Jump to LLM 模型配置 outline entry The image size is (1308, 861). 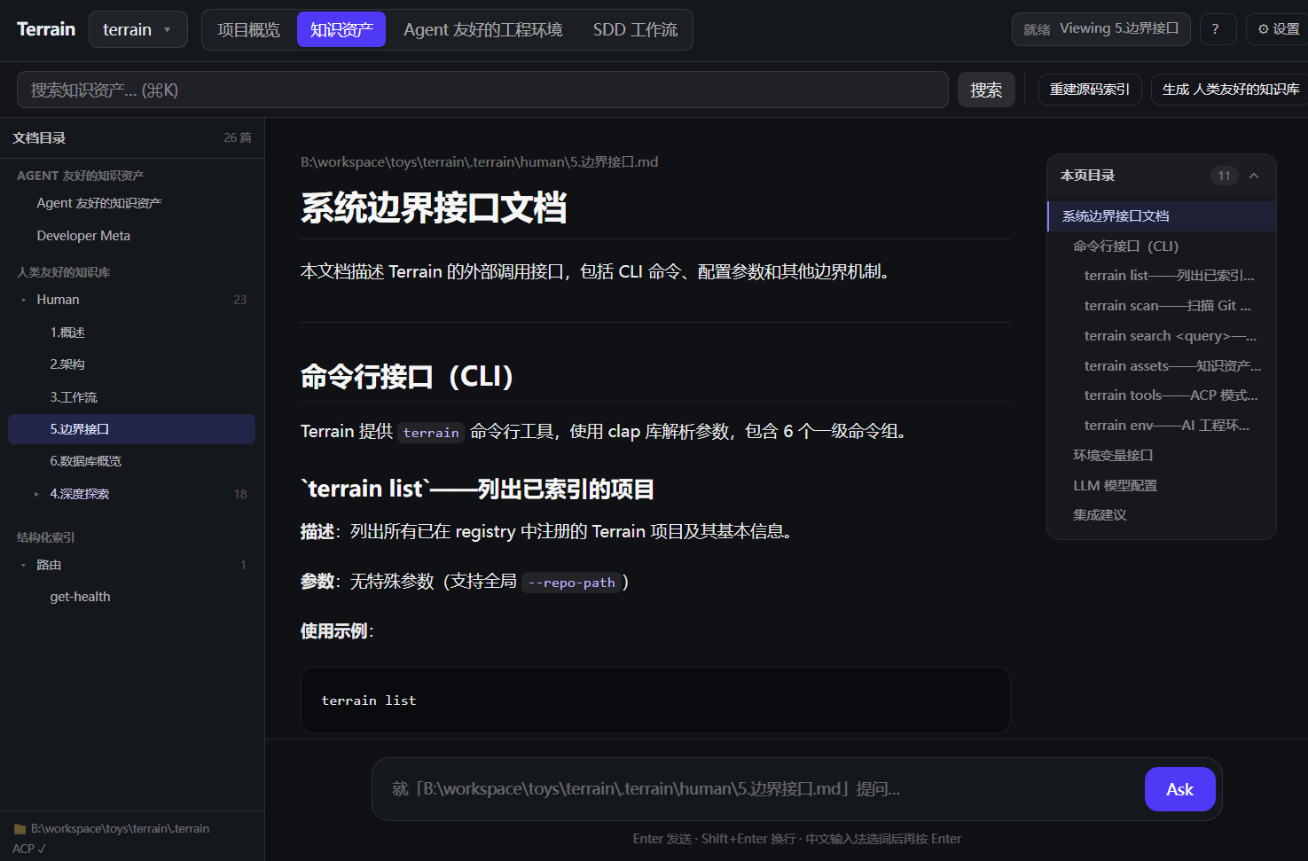click(x=1162, y=486)
